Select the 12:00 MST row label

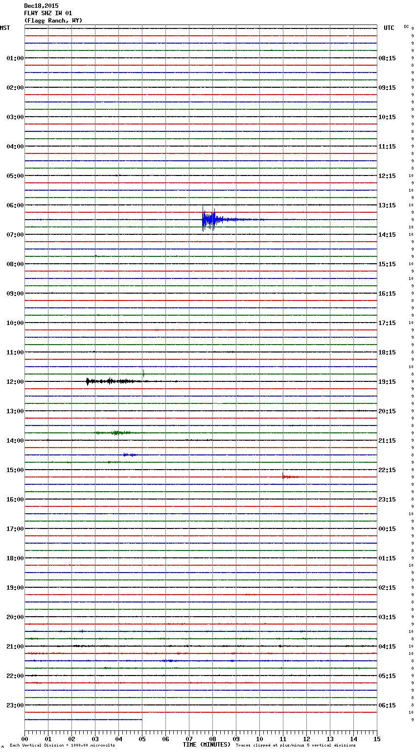[x=15, y=382]
